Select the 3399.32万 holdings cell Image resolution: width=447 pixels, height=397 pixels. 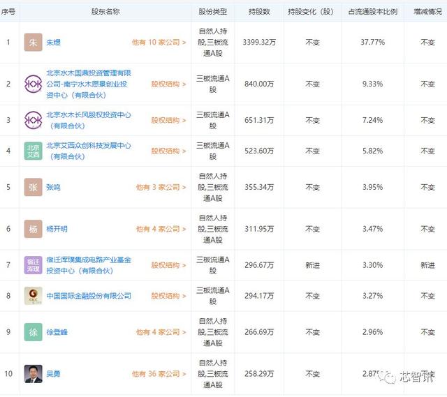[x=259, y=43]
